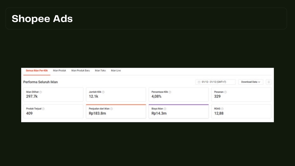The height and width of the screenshot is (166, 295).
Task: Click the help icon next to Jumlah Klik
Action: point(103,92)
